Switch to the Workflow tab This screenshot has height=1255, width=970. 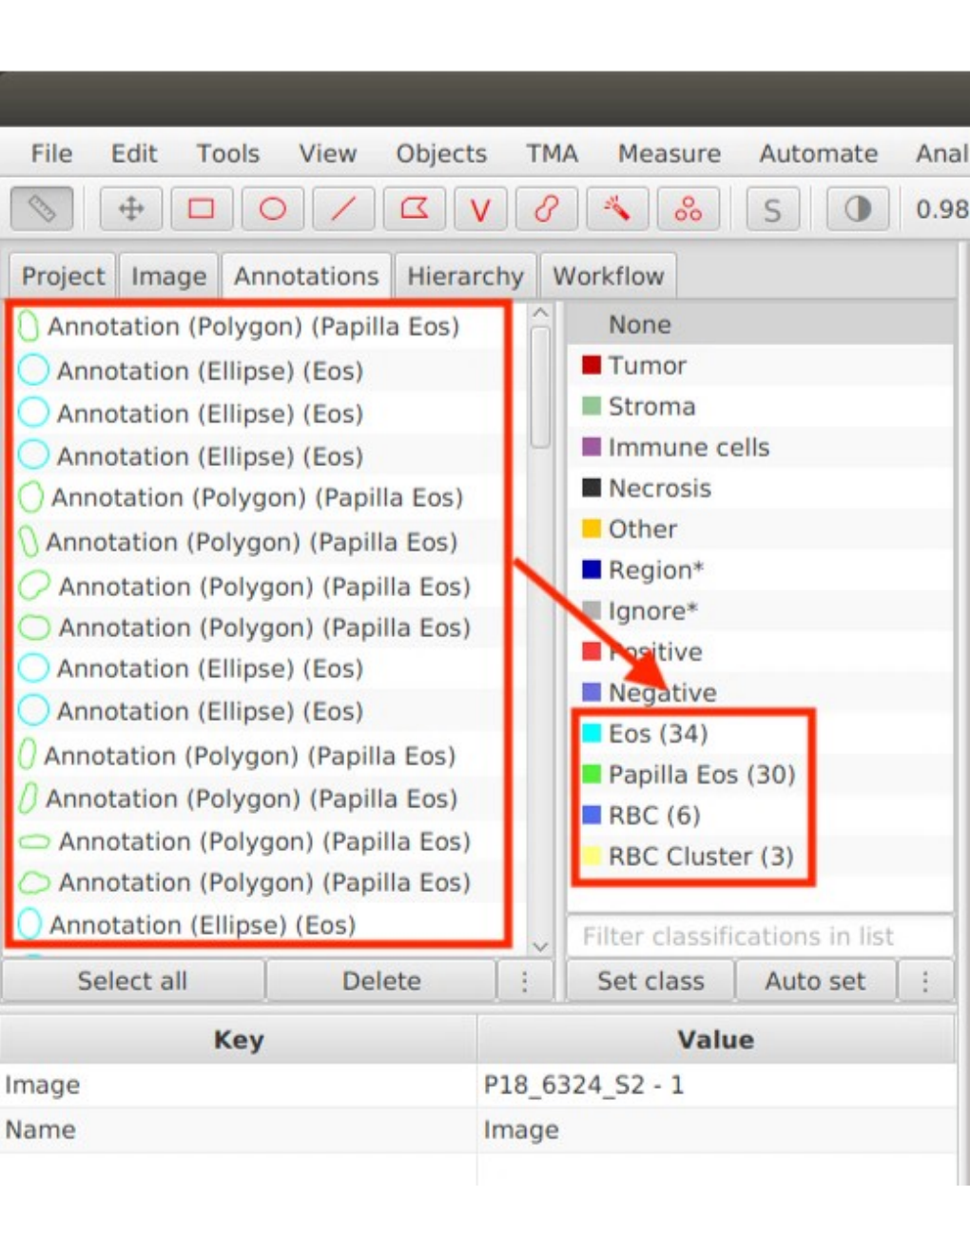pos(609,276)
